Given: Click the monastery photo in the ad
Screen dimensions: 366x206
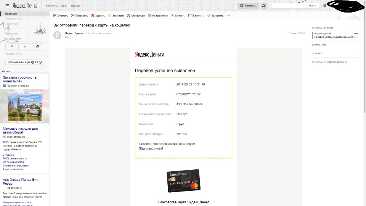Looking at the screenshot, I should coord(25,106).
